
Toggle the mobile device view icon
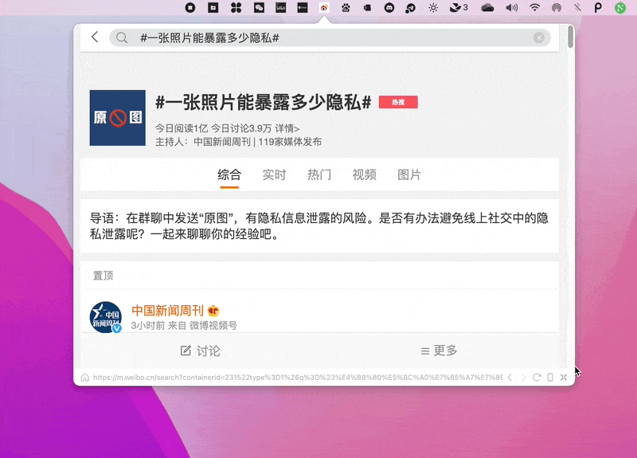(550, 378)
